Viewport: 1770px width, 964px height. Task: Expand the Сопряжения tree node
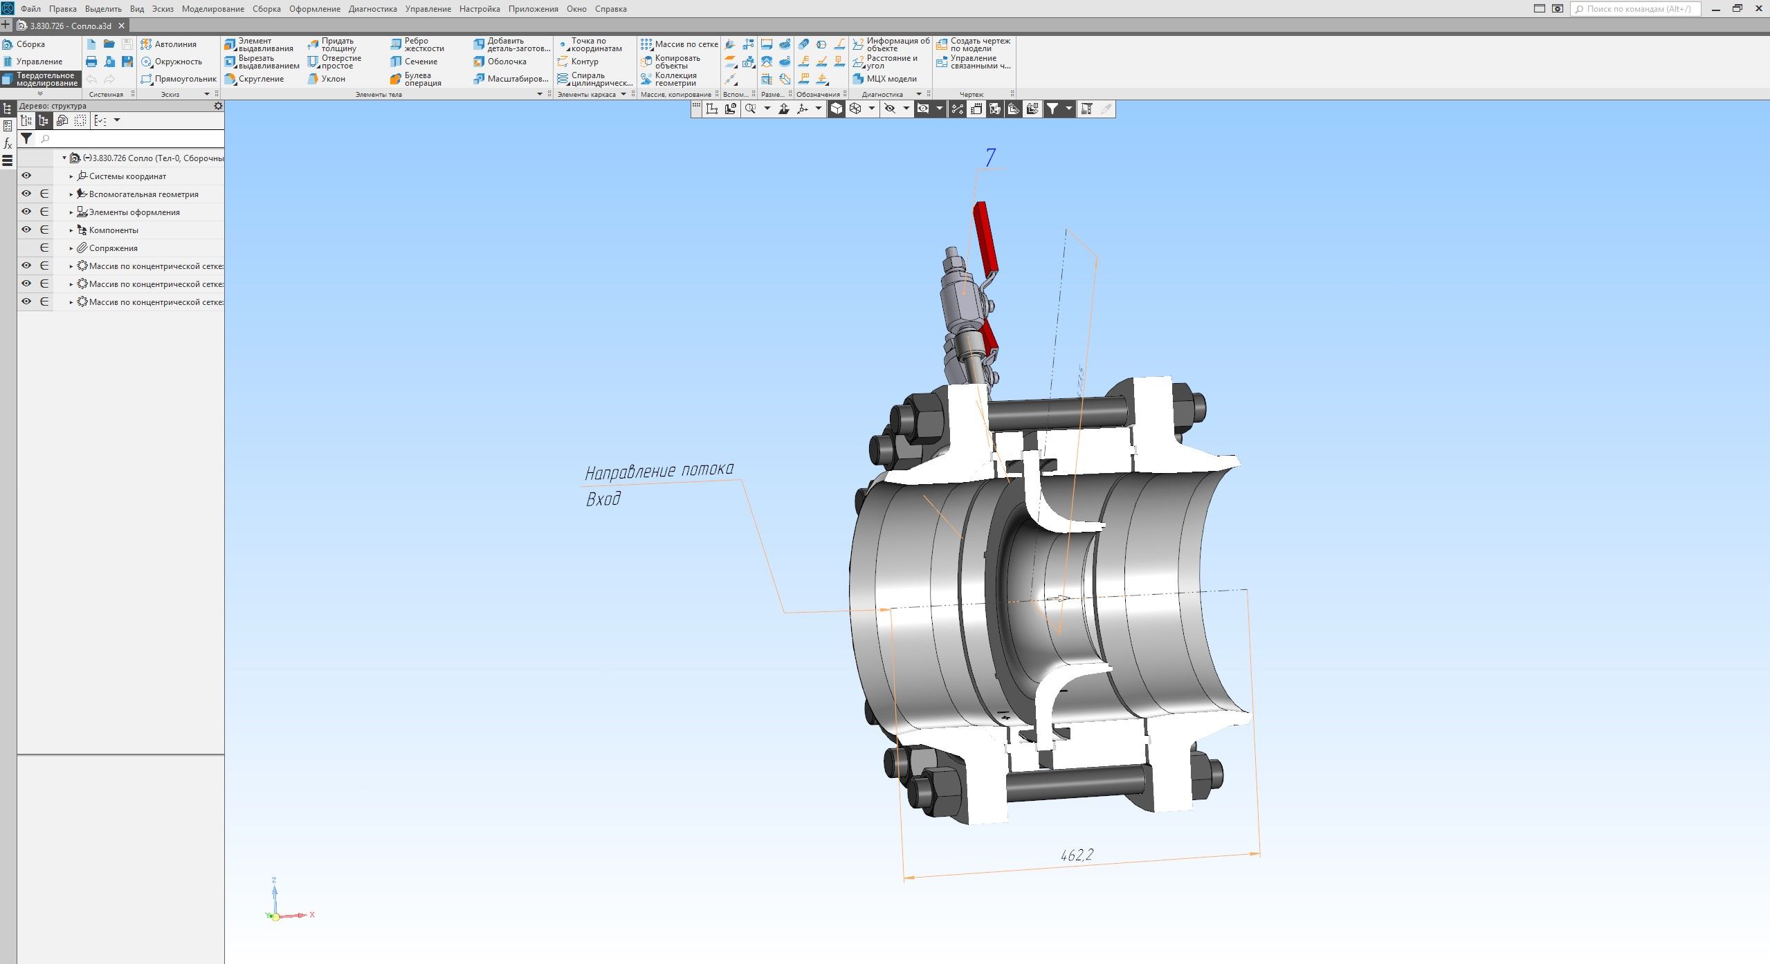pos(71,248)
